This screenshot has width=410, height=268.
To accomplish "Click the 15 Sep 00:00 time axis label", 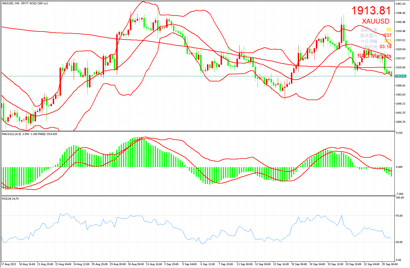I will point(299,264).
